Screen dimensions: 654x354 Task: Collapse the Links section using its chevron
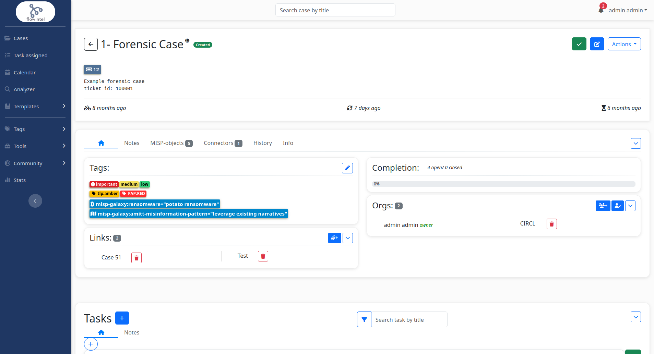click(347, 237)
